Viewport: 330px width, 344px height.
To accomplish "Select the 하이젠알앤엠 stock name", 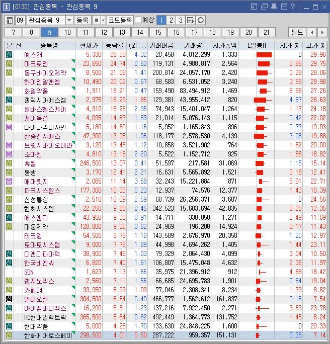I will coord(42,82).
